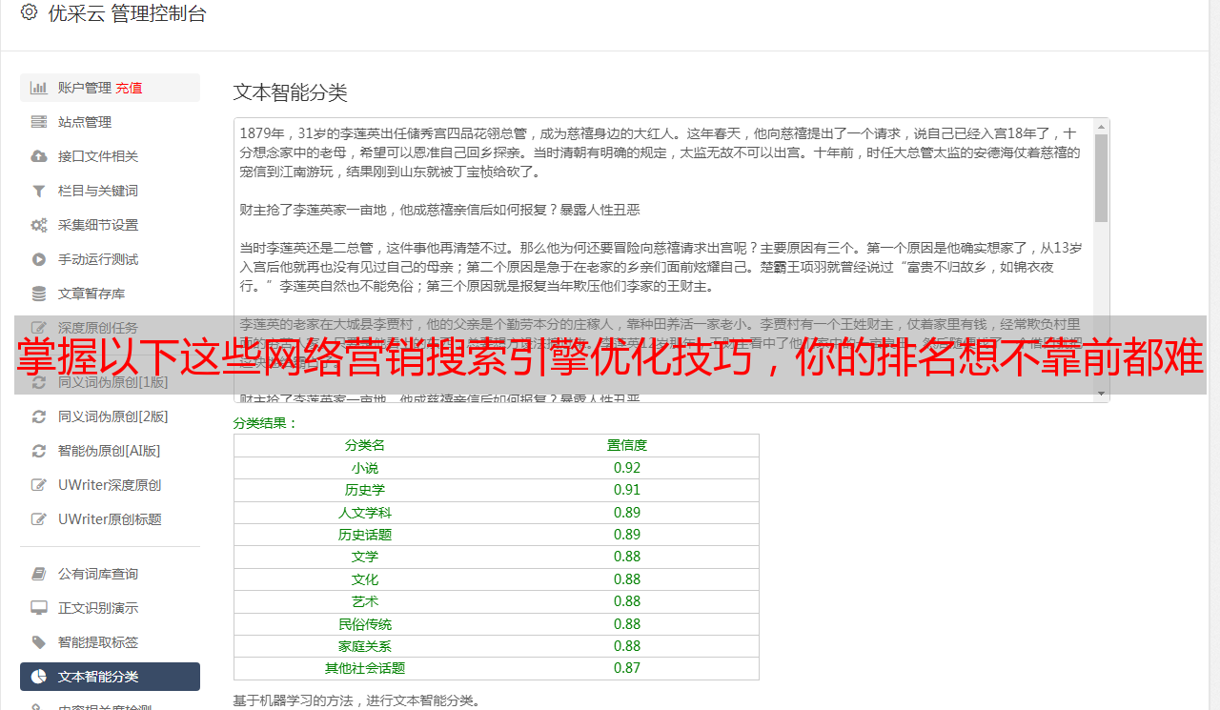Select the 文学 category cell

[365, 557]
